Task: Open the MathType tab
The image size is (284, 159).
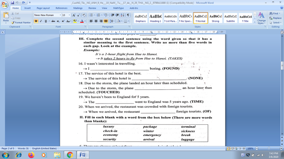Action: click(118, 8)
